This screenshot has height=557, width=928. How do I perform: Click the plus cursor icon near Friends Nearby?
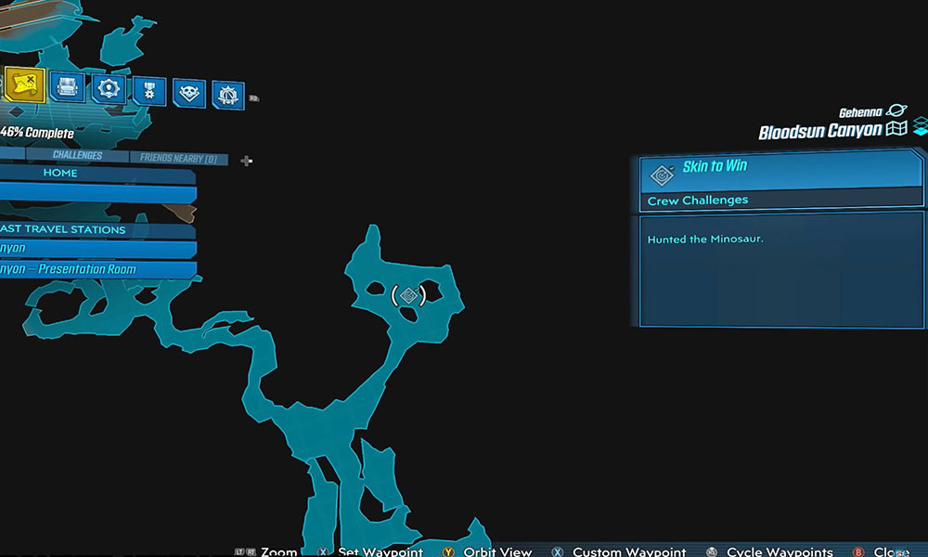pyautogui.click(x=246, y=161)
